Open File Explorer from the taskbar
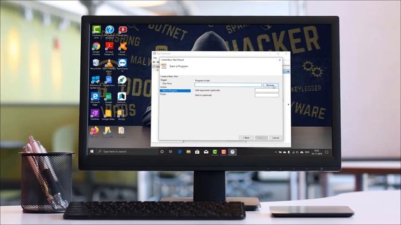The image size is (401, 225). tap(189, 152)
